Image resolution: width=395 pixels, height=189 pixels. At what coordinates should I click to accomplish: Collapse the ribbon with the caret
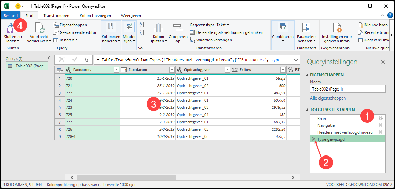coord(383,15)
